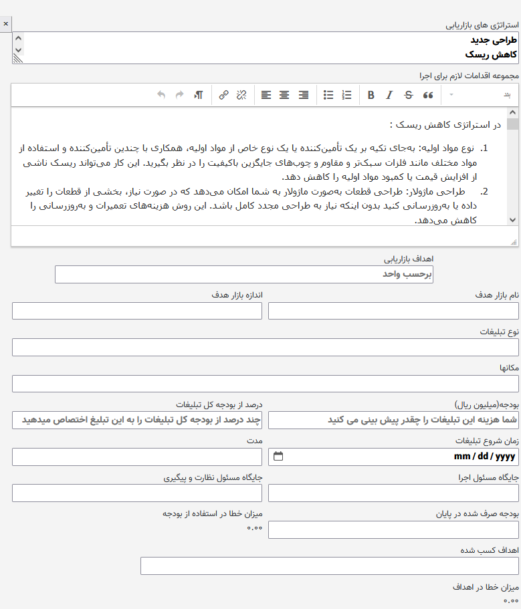The width and height of the screenshot is (521, 609).
Task: Click the بودجه(میلیون ریال) input field
Action: tap(393, 420)
